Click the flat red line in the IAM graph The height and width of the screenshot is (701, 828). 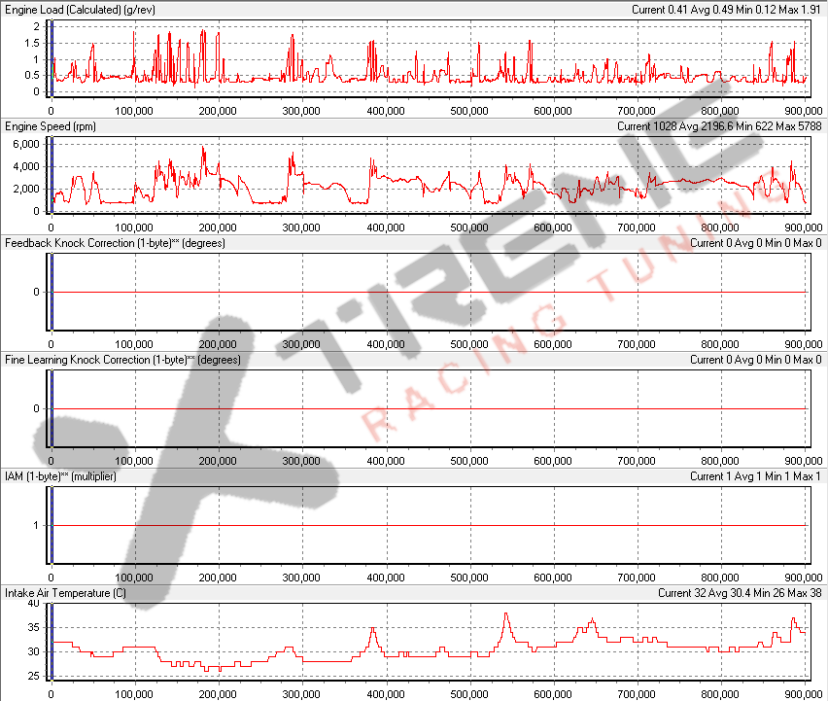(x=389, y=525)
